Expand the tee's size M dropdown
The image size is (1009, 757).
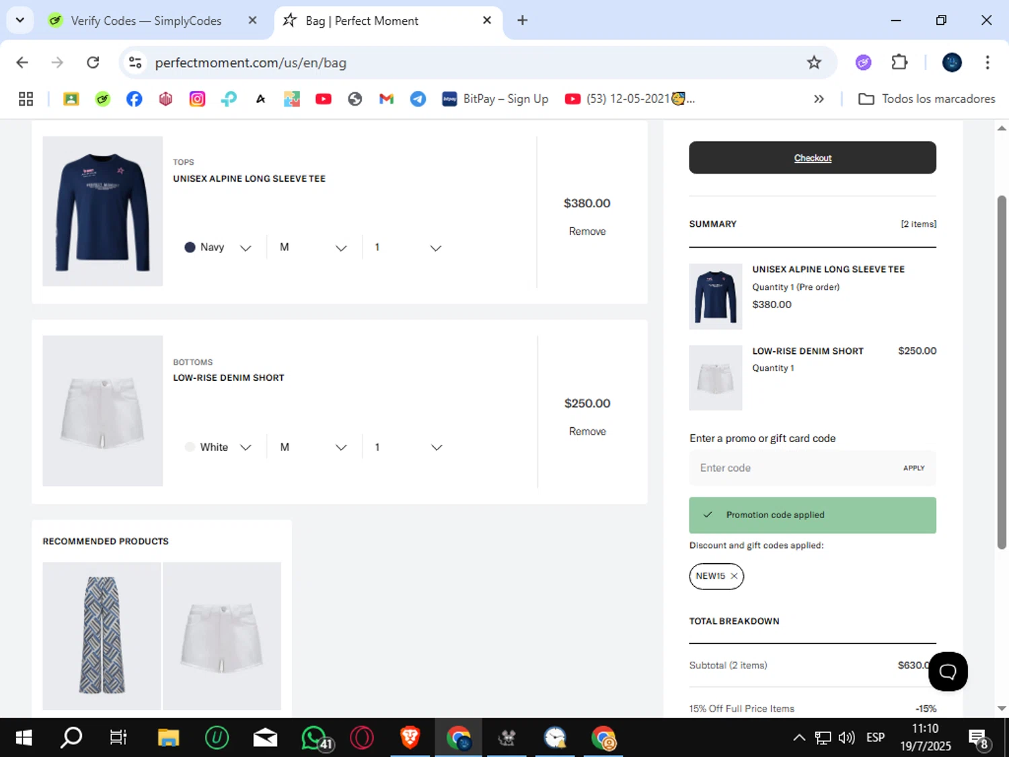point(313,248)
